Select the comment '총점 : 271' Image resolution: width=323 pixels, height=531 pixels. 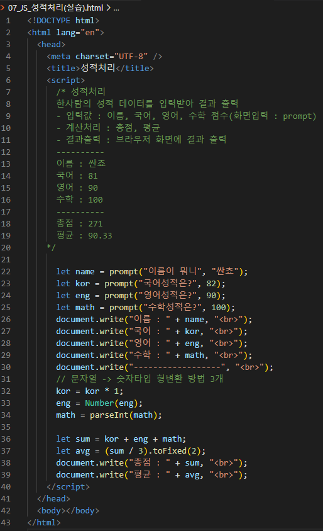pyautogui.click(x=79, y=223)
